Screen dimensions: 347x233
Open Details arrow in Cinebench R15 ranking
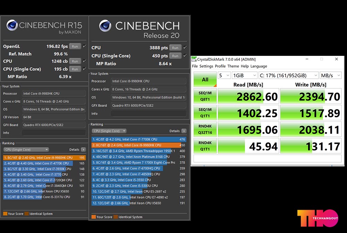pyautogui.click(x=83, y=150)
